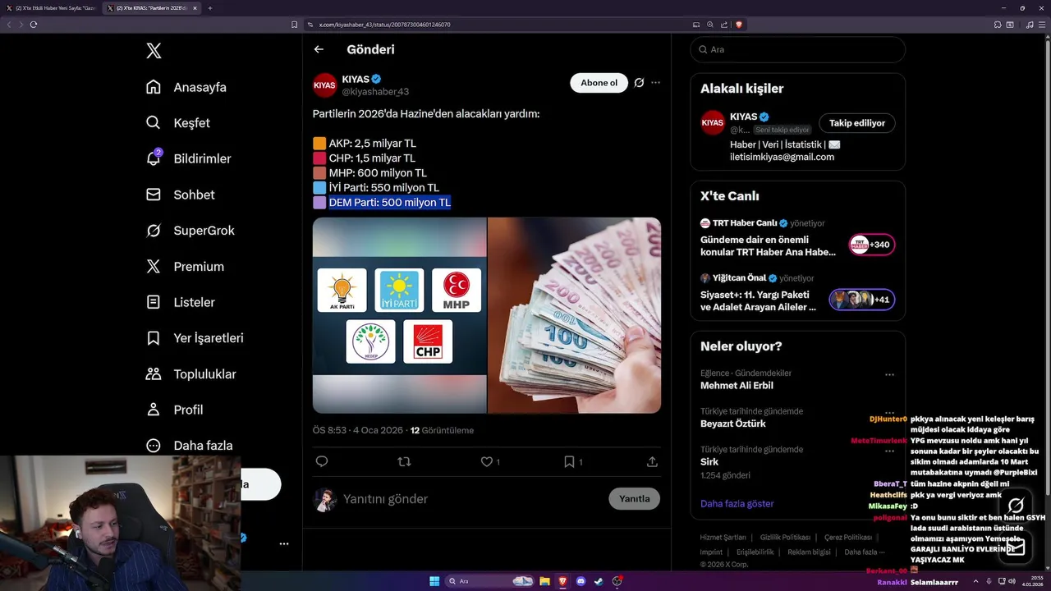Open a new browser tab

tap(210, 8)
